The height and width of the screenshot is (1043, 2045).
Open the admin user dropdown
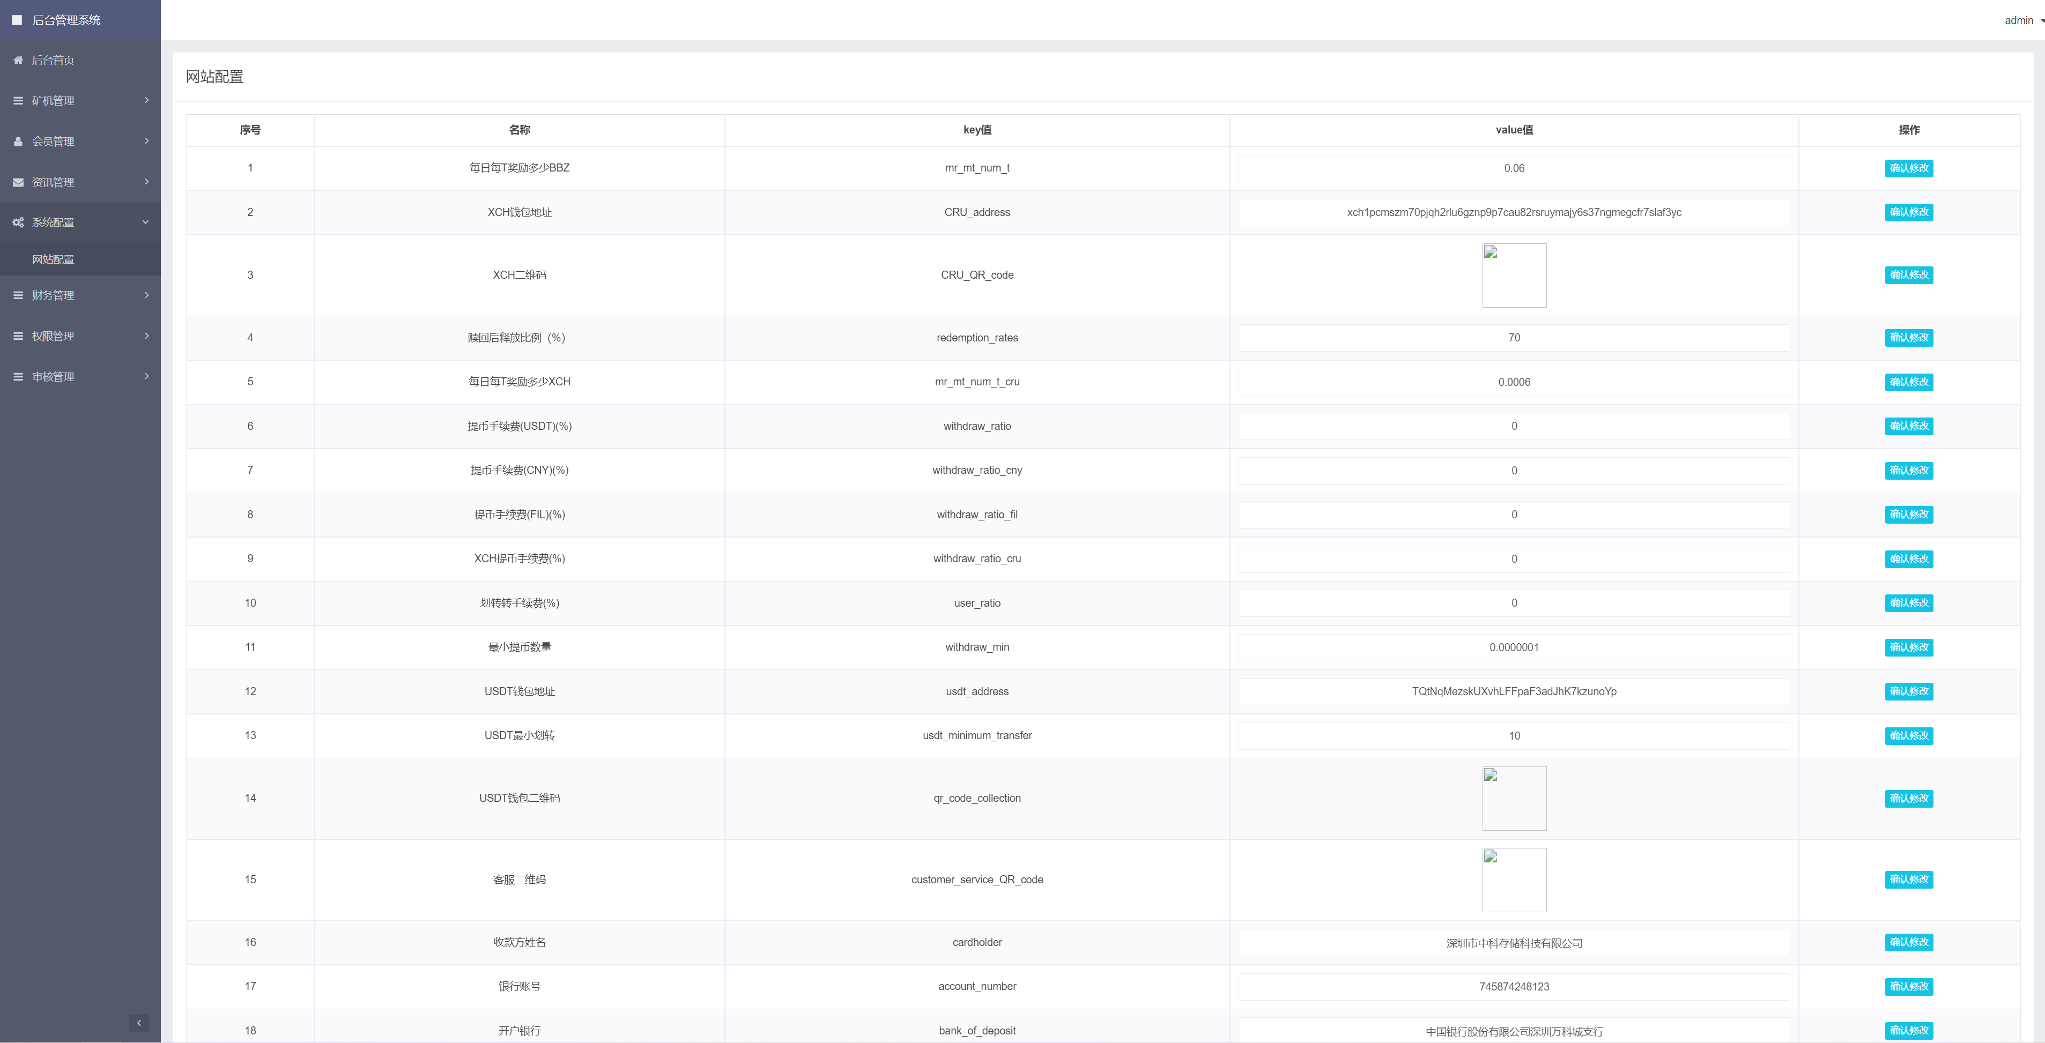[2023, 21]
